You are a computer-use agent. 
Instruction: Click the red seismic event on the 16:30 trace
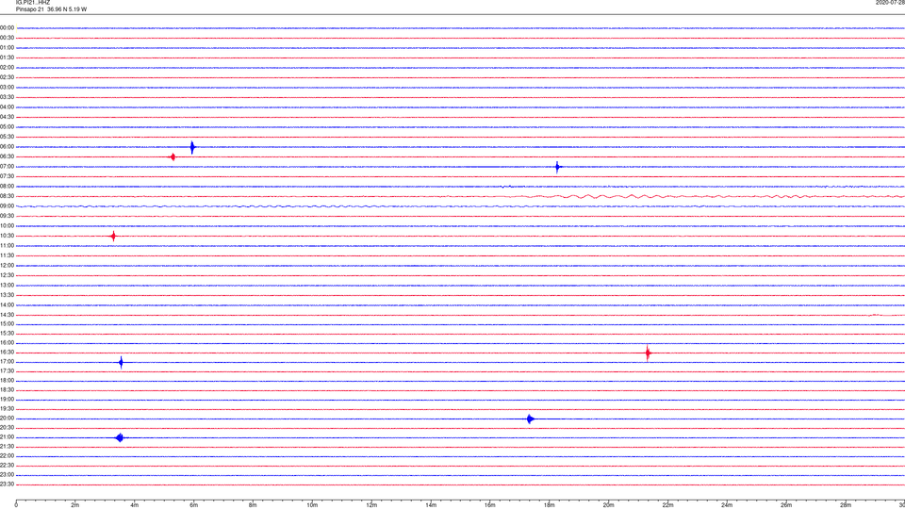(648, 353)
